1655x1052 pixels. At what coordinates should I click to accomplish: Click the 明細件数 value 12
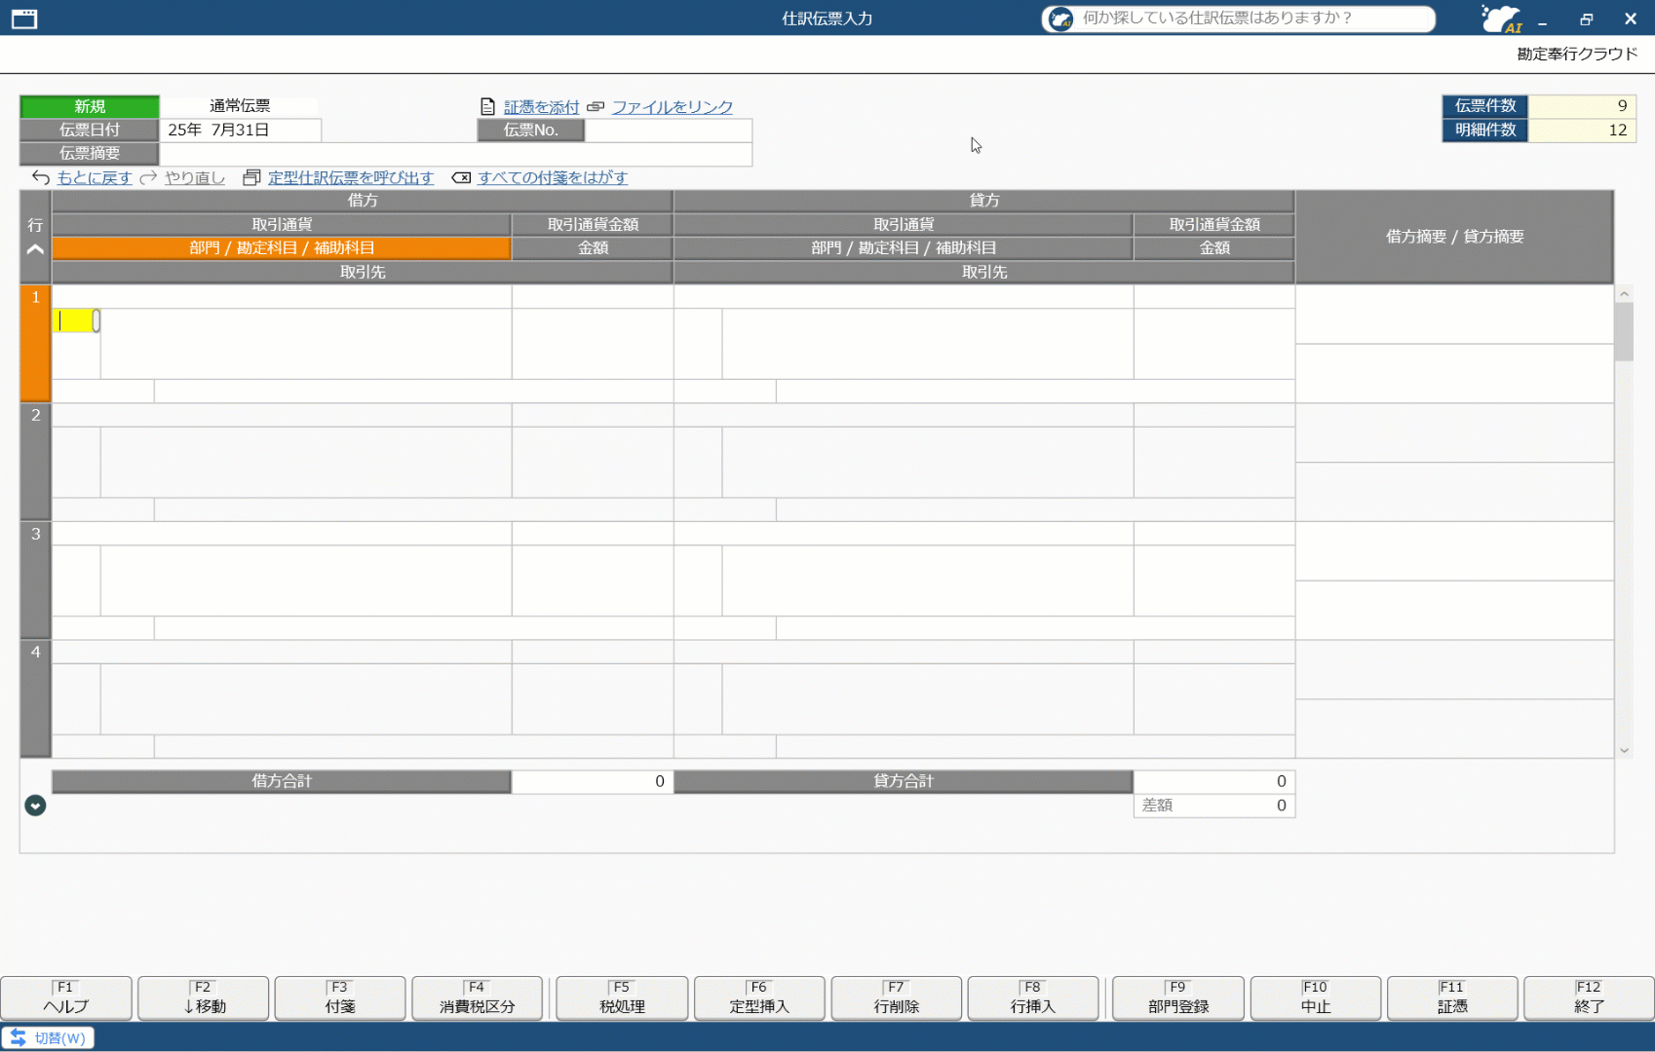point(1582,130)
